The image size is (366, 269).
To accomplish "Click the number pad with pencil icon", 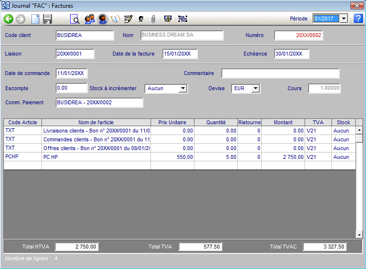I will point(128,19).
